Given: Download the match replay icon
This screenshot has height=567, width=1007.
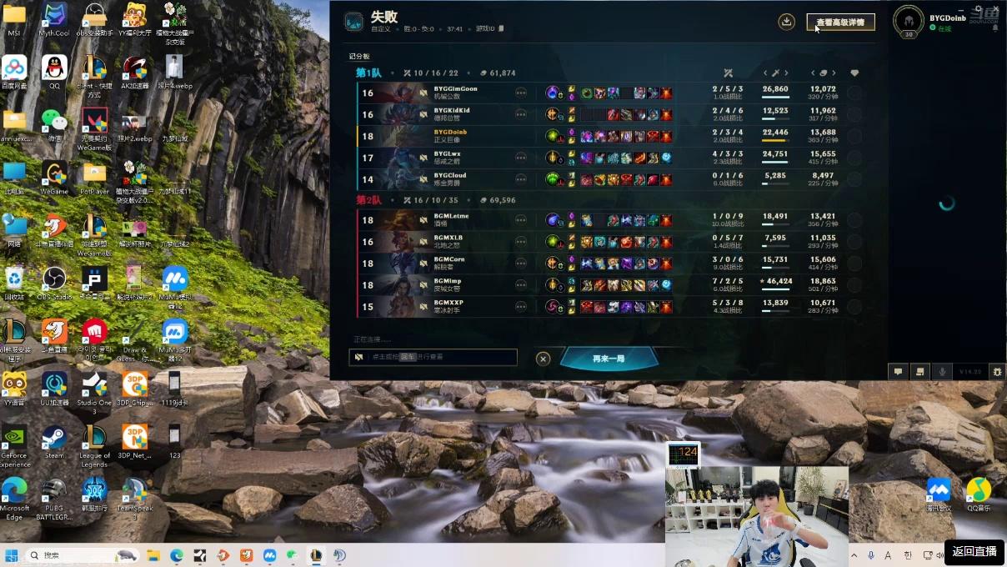Looking at the screenshot, I should [786, 22].
